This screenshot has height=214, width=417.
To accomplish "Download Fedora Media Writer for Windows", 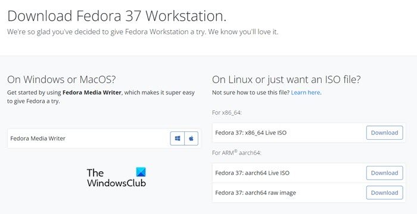I will pos(178,139).
